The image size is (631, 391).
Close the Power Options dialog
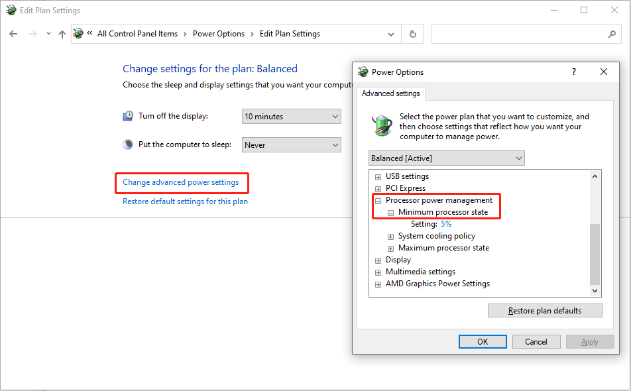coord(604,72)
